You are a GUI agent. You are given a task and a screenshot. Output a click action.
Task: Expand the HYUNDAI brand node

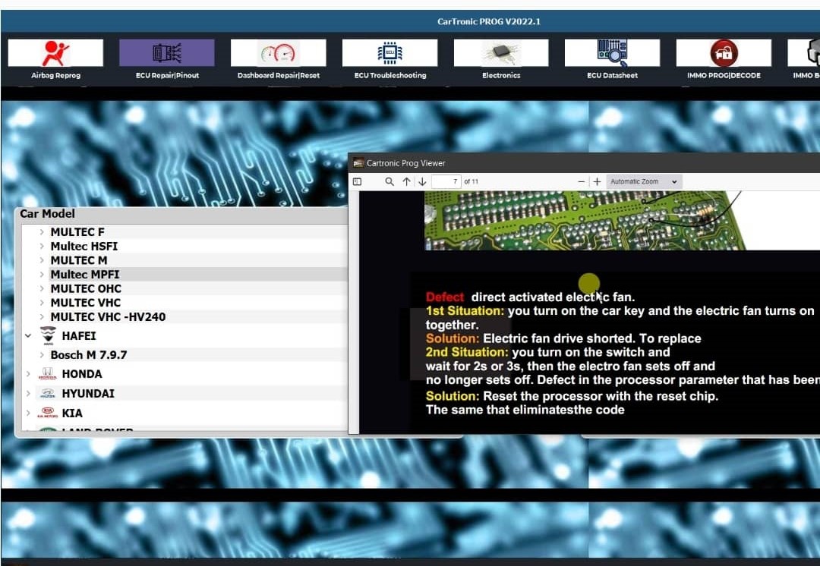(28, 394)
